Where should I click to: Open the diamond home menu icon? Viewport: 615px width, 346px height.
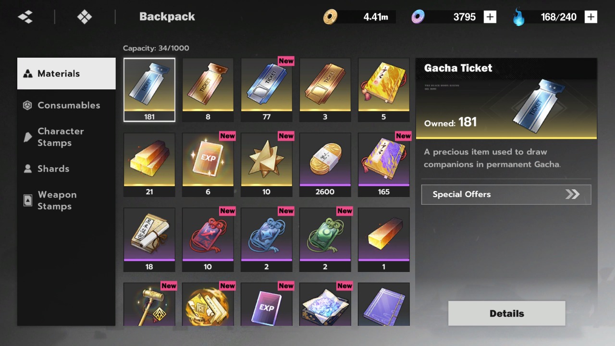(85, 17)
